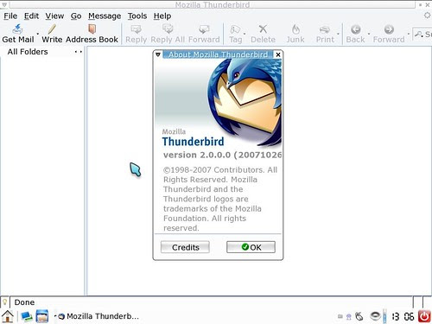Open the Edit menu
The image size is (432, 324).
point(31,16)
